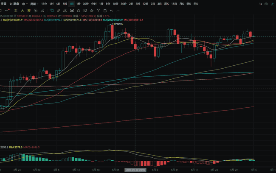
Task: Open the 多窗 multi-window dropdown
Action: (5, 3)
